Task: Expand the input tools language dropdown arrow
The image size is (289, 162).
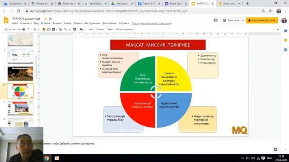Action: pyautogui.click(x=85, y=29)
